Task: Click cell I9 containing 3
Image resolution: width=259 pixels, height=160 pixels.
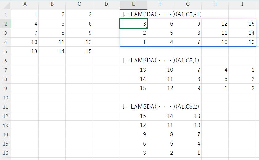Action: pyautogui.click(x=242, y=88)
